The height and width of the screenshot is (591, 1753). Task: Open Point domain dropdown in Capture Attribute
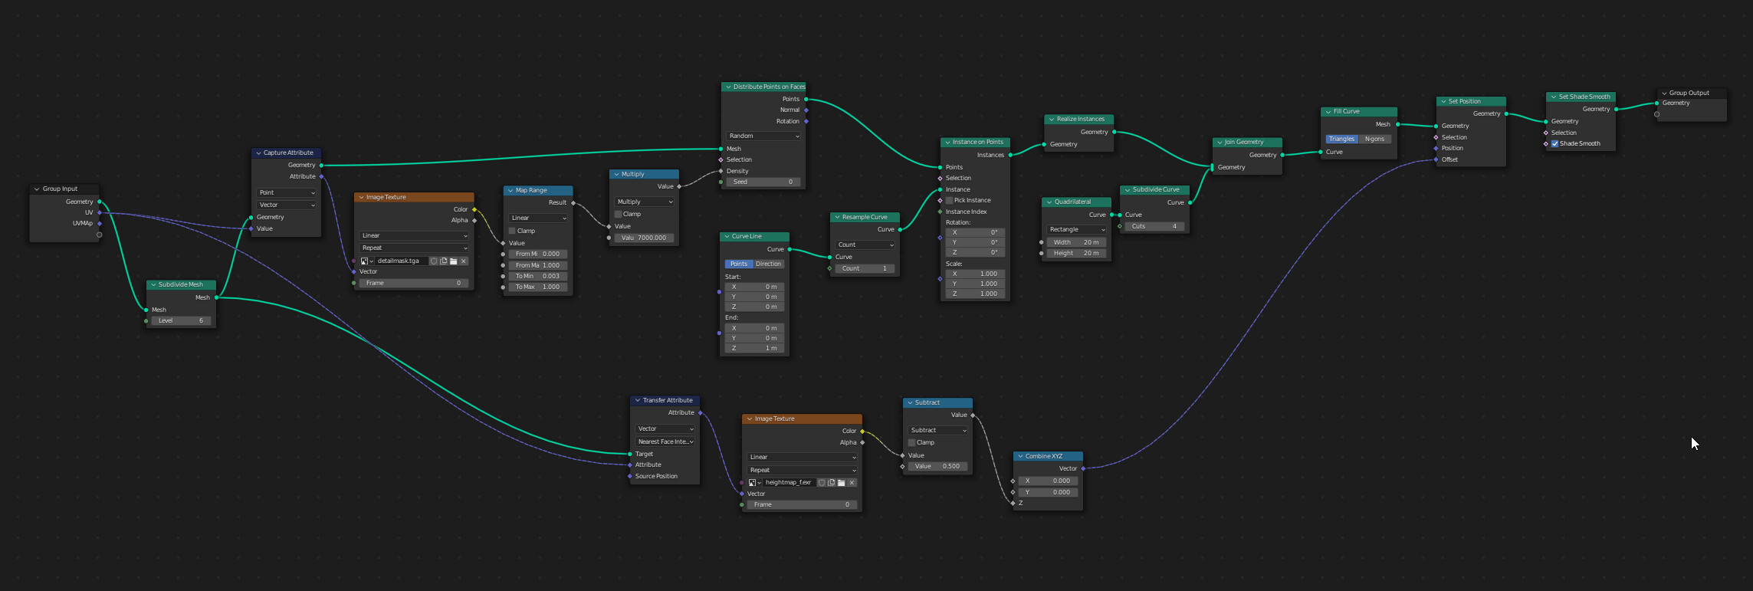(287, 192)
